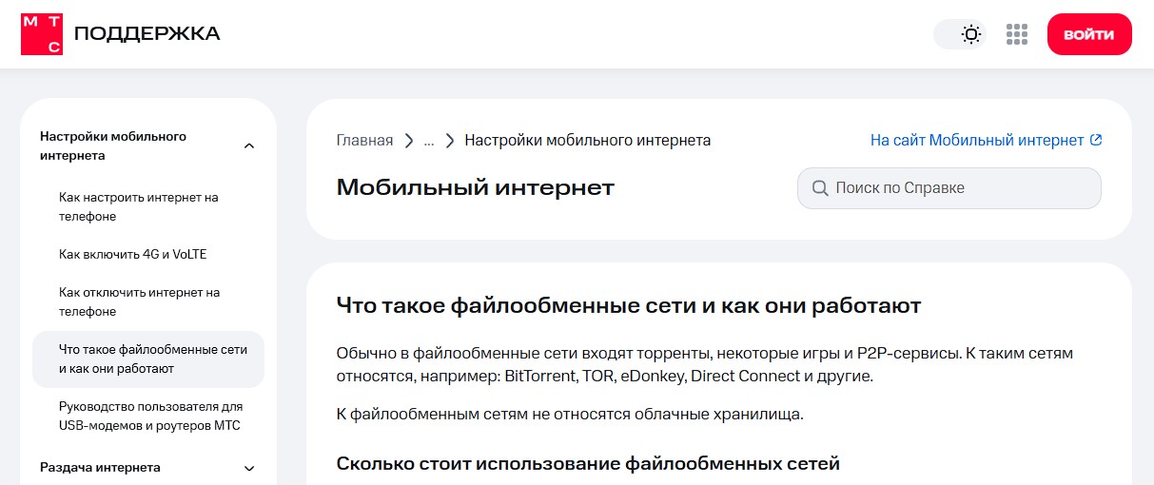1154x485 pixels.
Task: Click the Раздача интернета sidebar label
Action: click(100, 467)
